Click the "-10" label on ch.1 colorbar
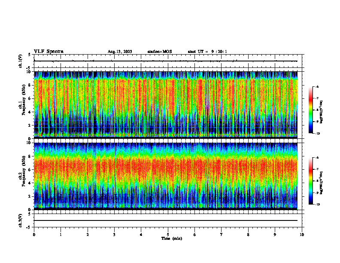The image size is (340, 263). [317, 134]
